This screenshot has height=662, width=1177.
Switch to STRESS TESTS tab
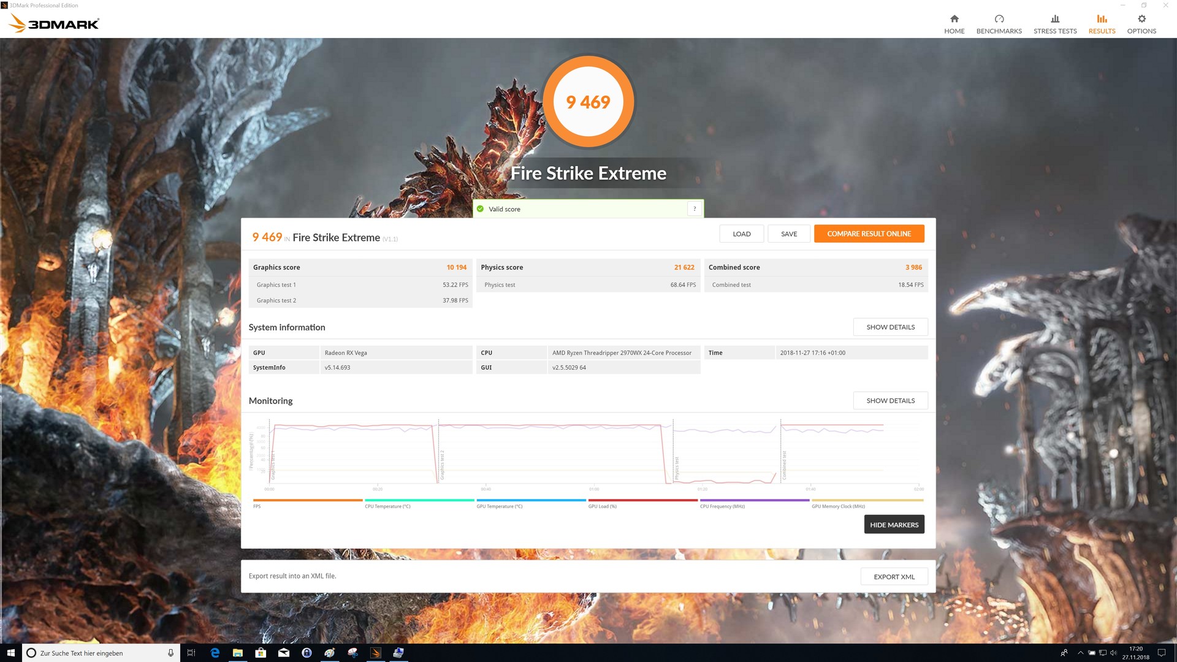(x=1054, y=24)
